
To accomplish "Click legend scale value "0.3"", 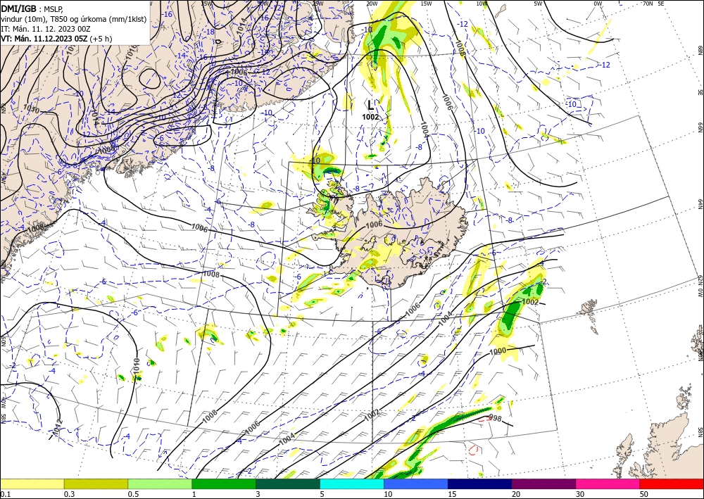I will [x=68, y=494].
